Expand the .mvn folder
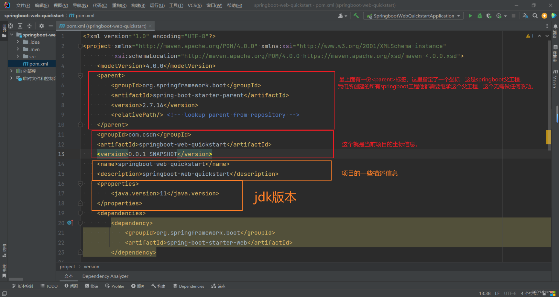 click(18, 49)
